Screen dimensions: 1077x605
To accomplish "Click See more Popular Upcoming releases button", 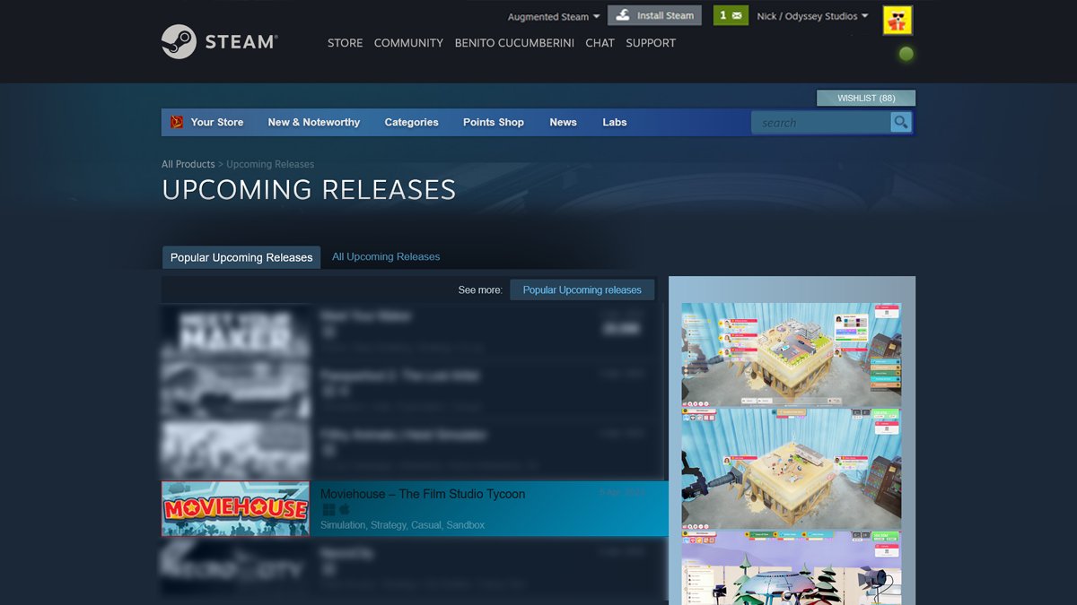I will 582,290.
